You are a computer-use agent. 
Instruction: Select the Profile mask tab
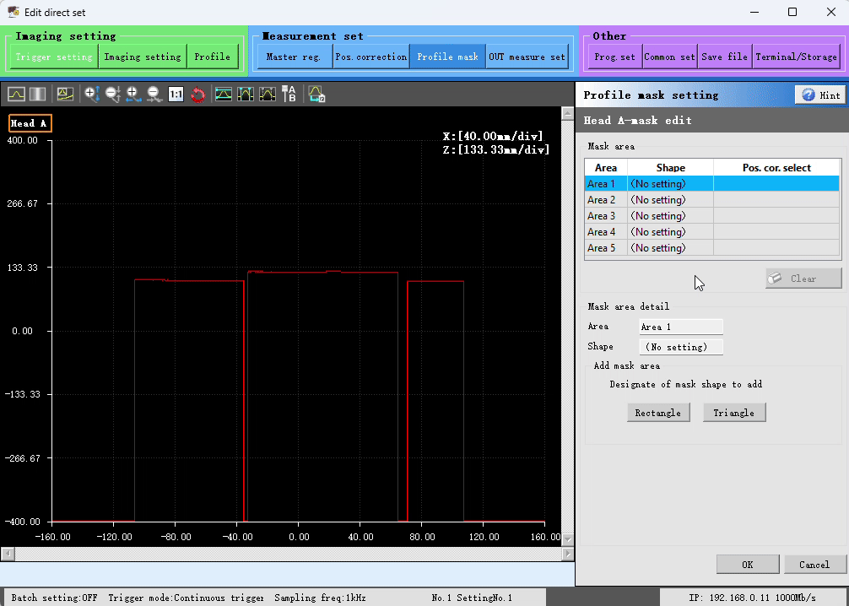coord(447,57)
